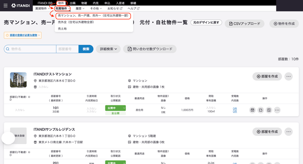The height and width of the screenshot is (164, 303).
Task: Focus the 部屋番号 input field
Action: coord(67,49)
